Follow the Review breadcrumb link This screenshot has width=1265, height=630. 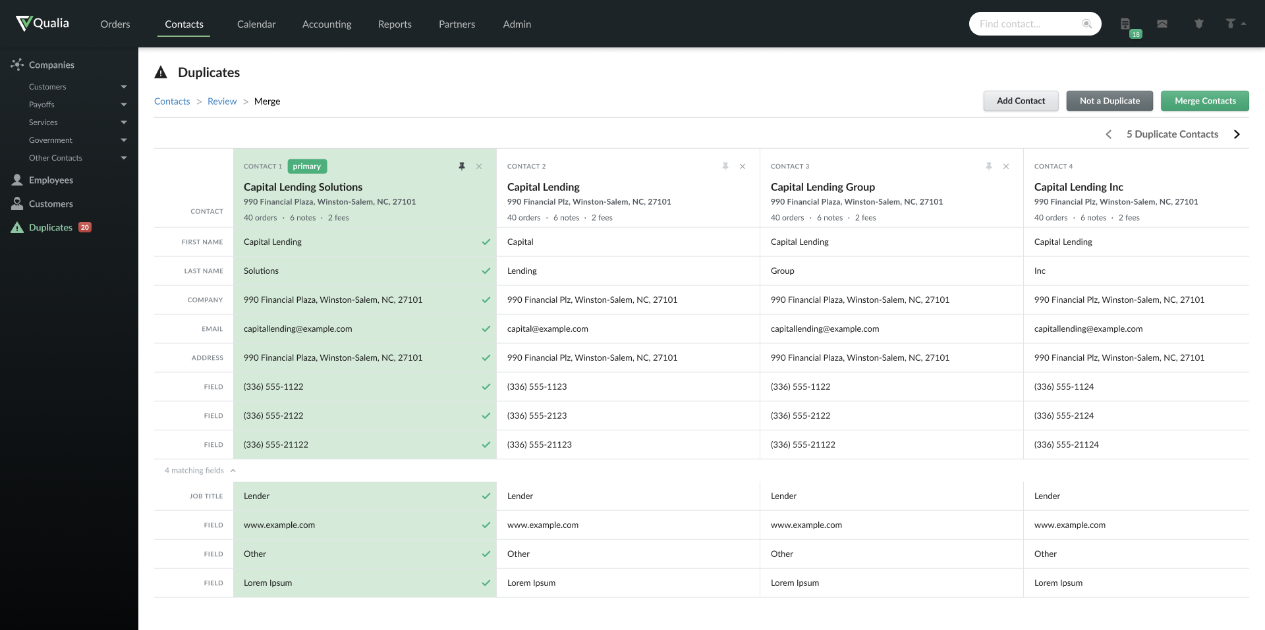coord(222,101)
